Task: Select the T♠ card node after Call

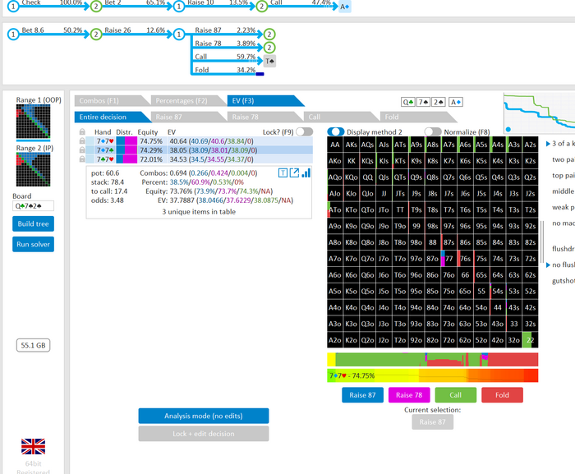Action: coord(270,61)
